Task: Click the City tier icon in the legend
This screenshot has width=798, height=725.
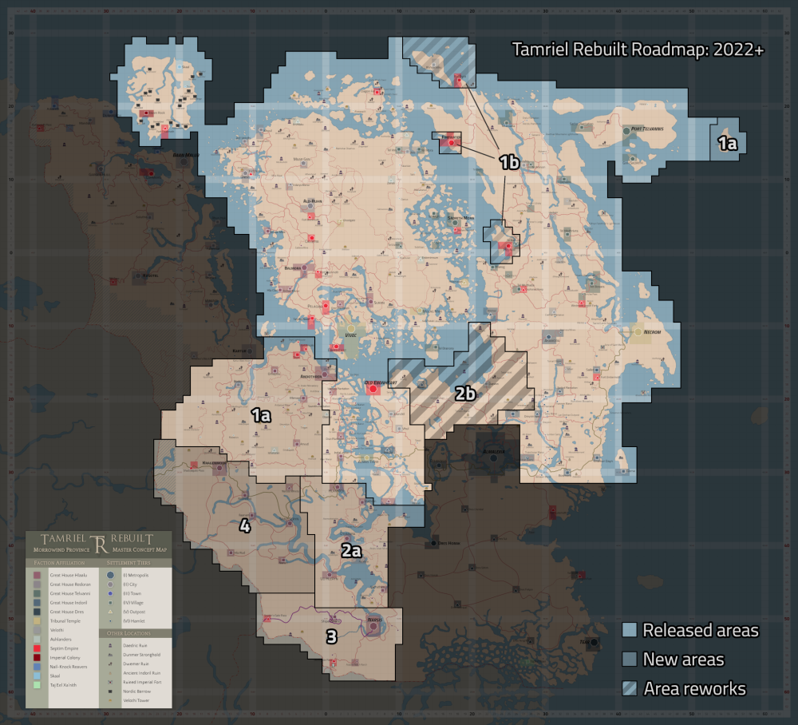Action: coord(110,584)
